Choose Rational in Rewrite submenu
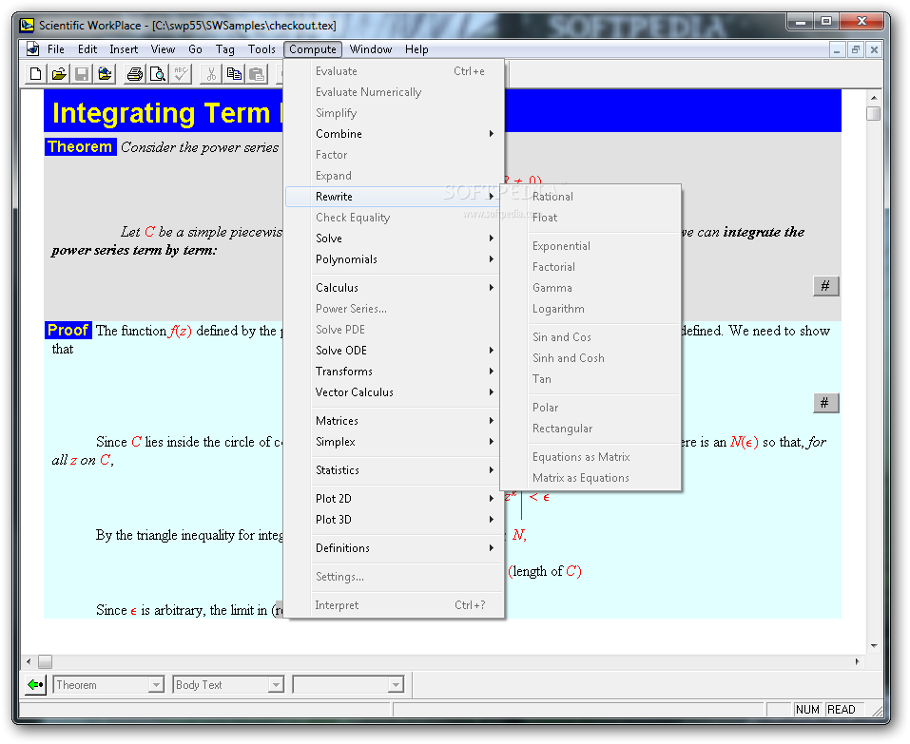The width and height of the screenshot is (910, 744). (x=591, y=197)
